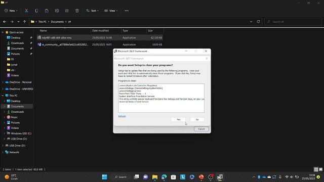Viewport: 324px width, 182px height.
Task: Open the weather widget on taskbar
Action: [11, 177]
